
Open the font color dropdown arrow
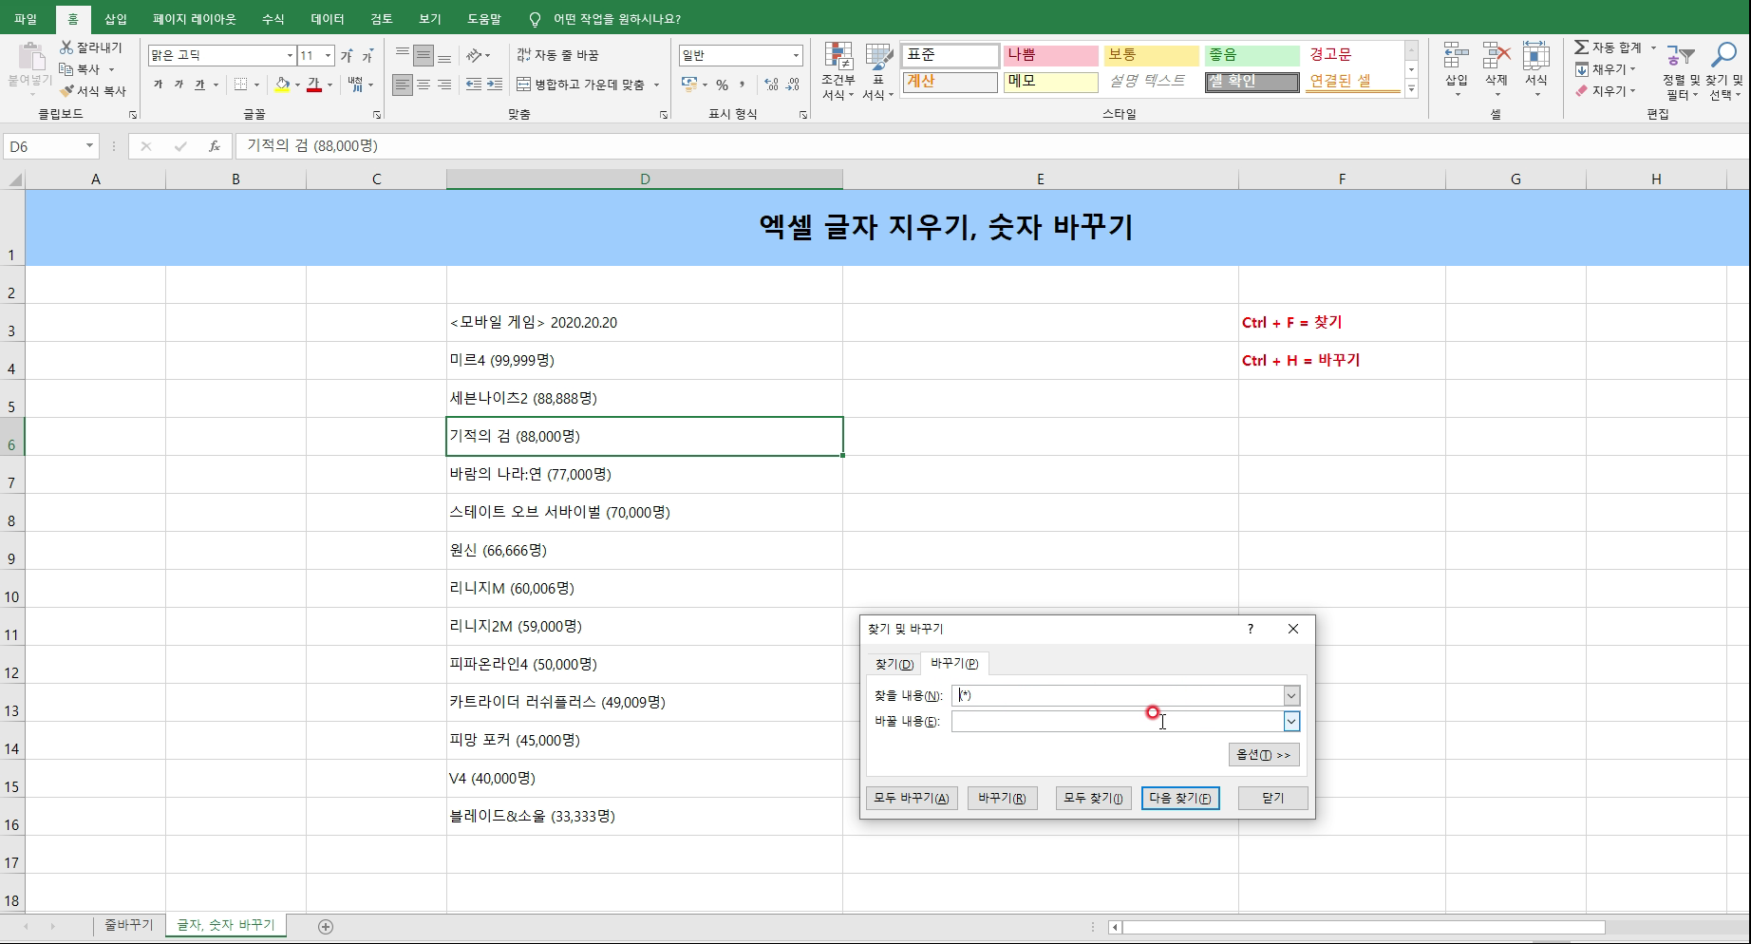329,85
